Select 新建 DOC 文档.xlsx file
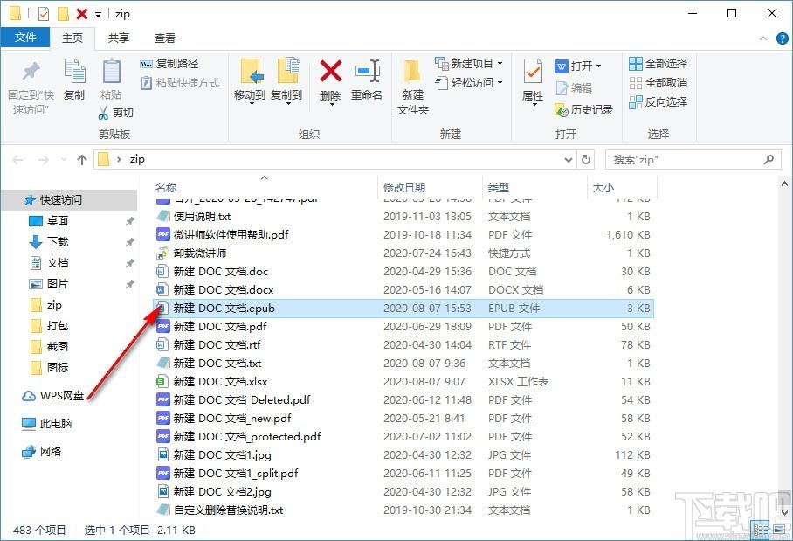793x541 pixels. 403,382
